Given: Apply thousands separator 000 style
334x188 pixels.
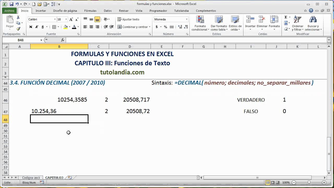Looking at the screenshot, I should point(172,27).
